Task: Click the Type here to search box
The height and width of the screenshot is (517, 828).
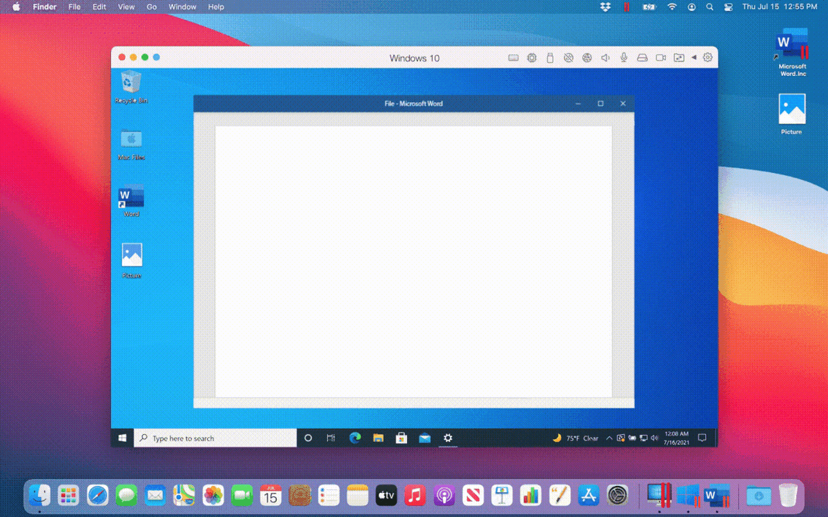Action: pyautogui.click(x=215, y=438)
